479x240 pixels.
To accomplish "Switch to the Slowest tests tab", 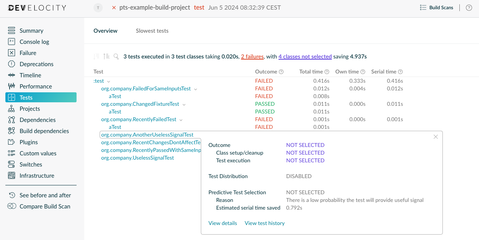I will [152, 30].
